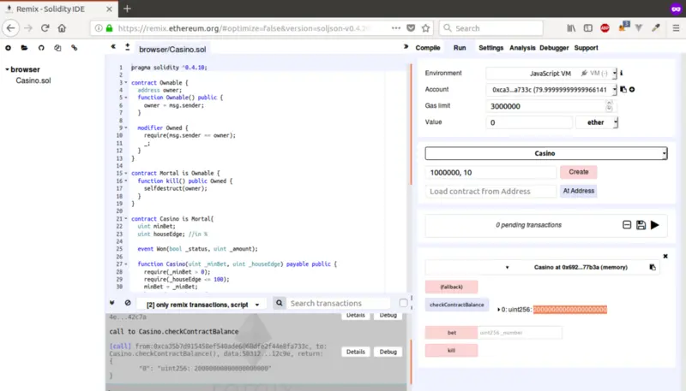Toggle the browser sidebar icon

588,28
